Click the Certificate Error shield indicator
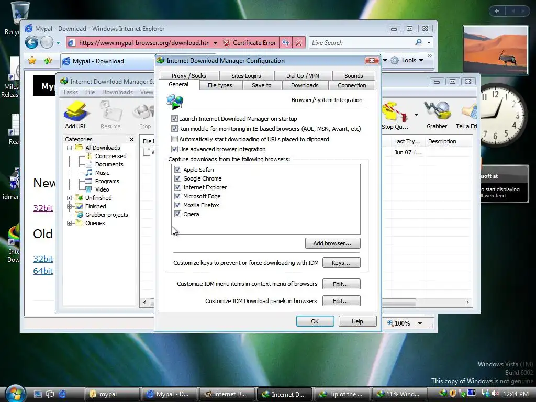This screenshot has width=536, height=402. [250, 43]
